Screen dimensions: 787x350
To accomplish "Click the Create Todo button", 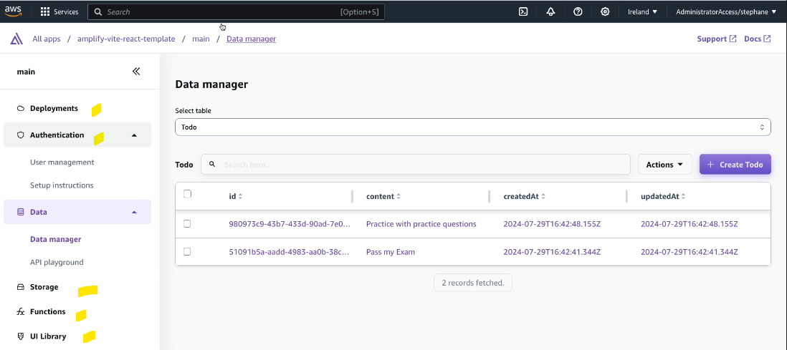I will point(735,165).
